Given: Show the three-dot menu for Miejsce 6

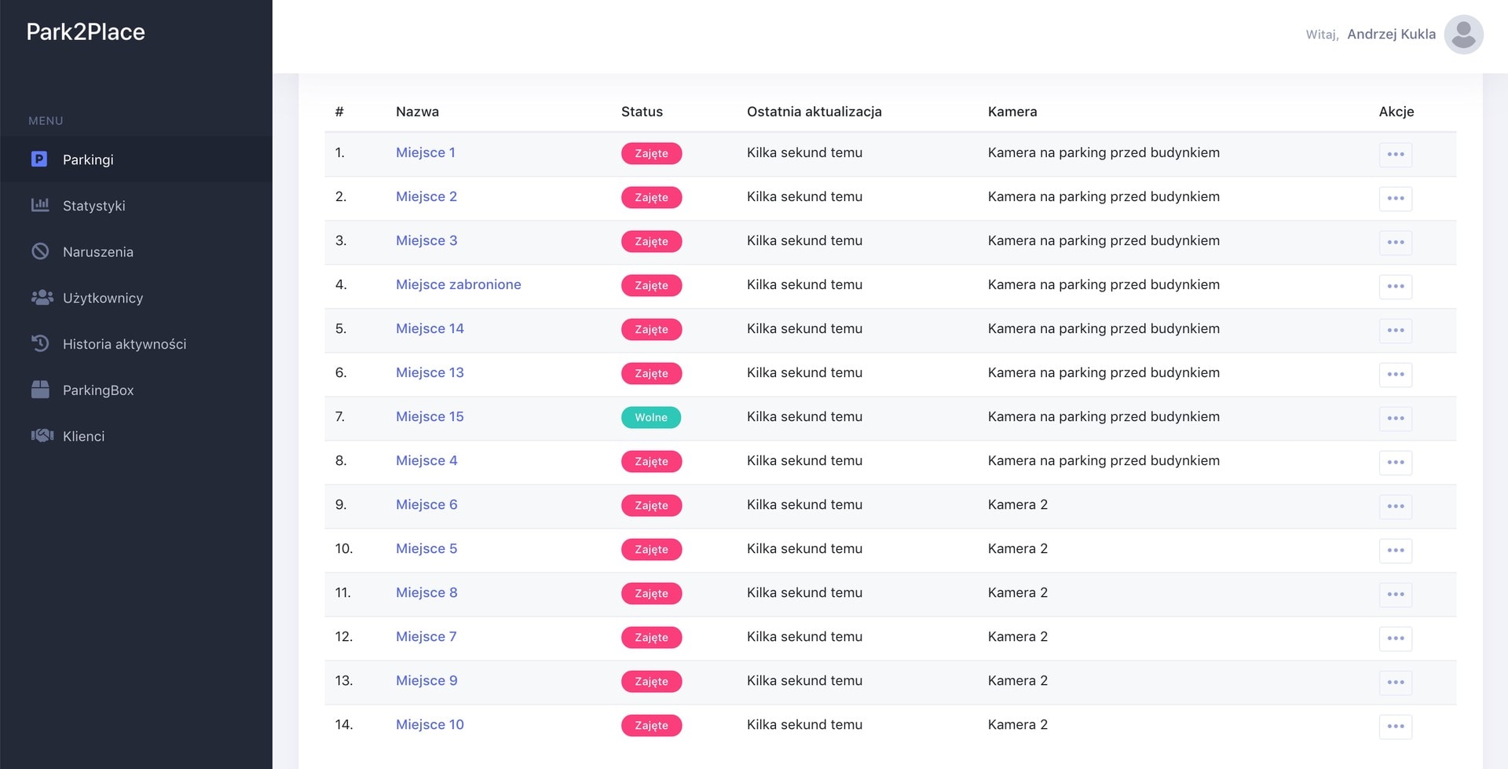Looking at the screenshot, I should pyautogui.click(x=1396, y=506).
